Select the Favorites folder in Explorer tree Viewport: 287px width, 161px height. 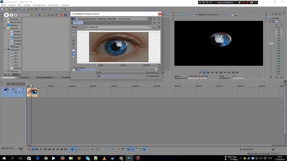pos(14,19)
